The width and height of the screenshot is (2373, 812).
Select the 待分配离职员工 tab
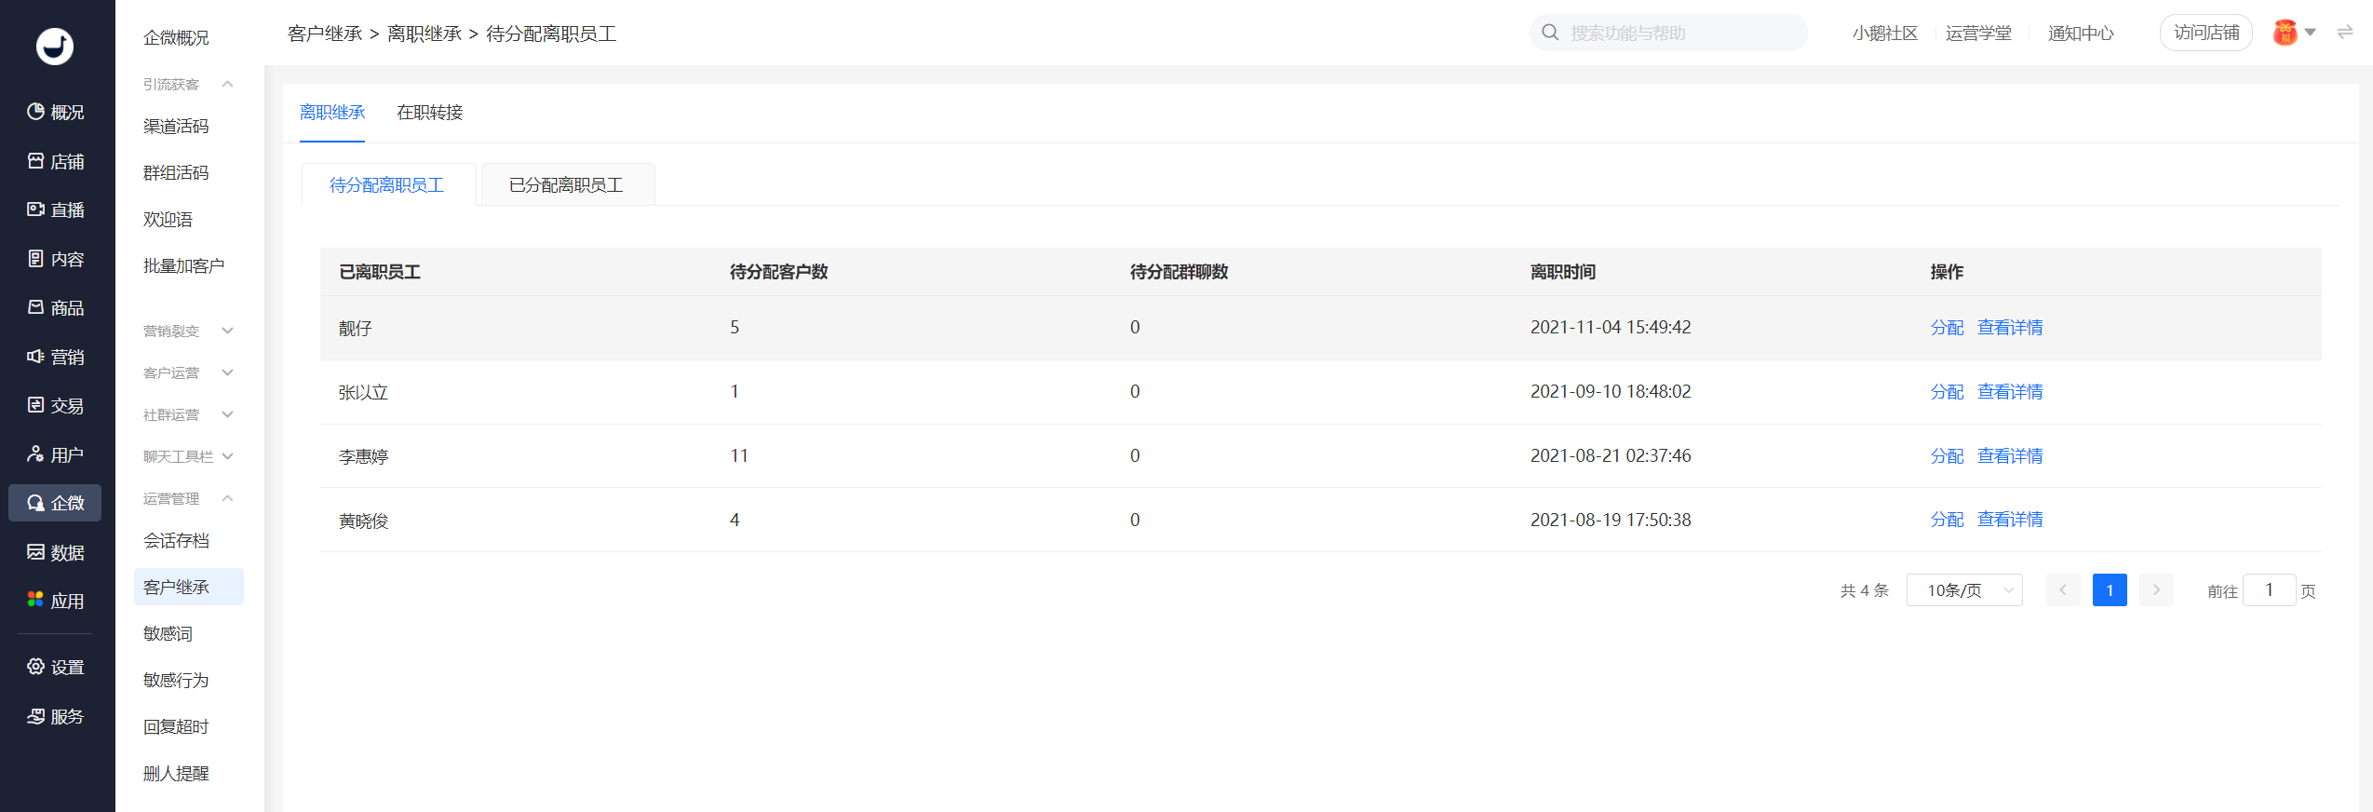pos(387,185)
